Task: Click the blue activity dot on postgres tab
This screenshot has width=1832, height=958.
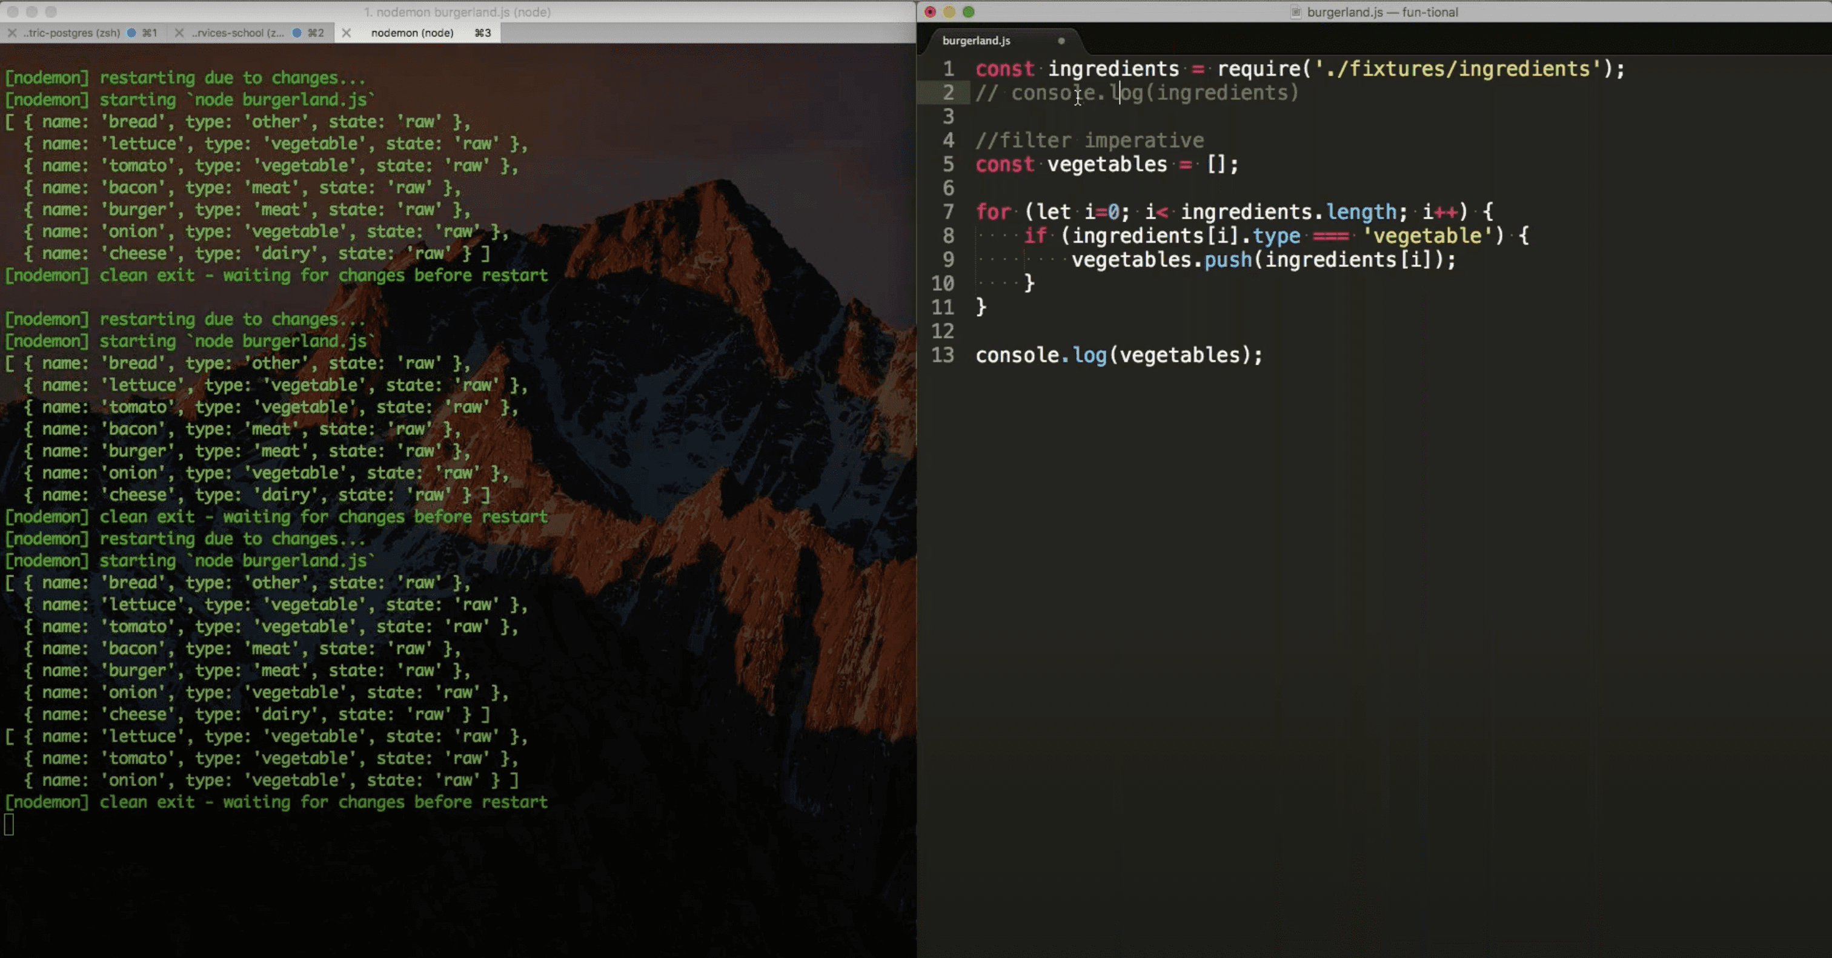Action: pos(131,33)
